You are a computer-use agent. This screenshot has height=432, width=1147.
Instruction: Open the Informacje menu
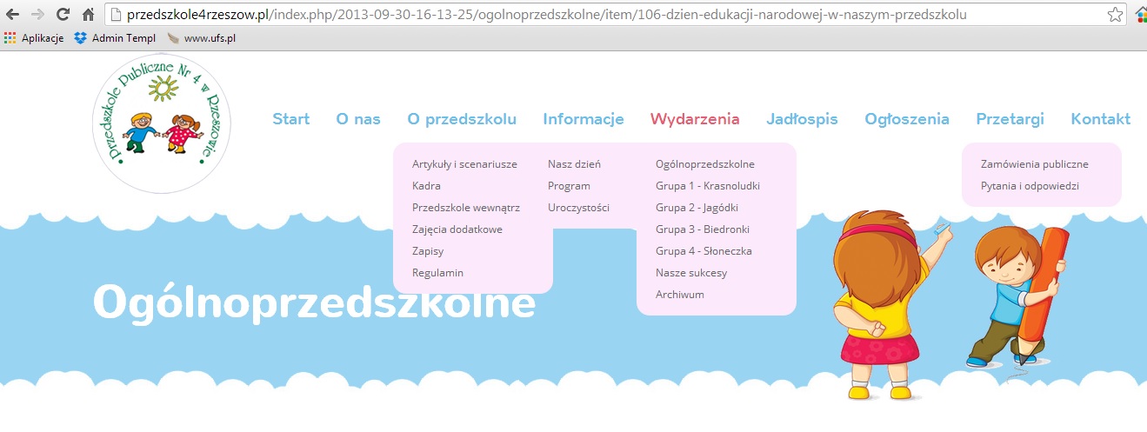(x=584, y=119)
